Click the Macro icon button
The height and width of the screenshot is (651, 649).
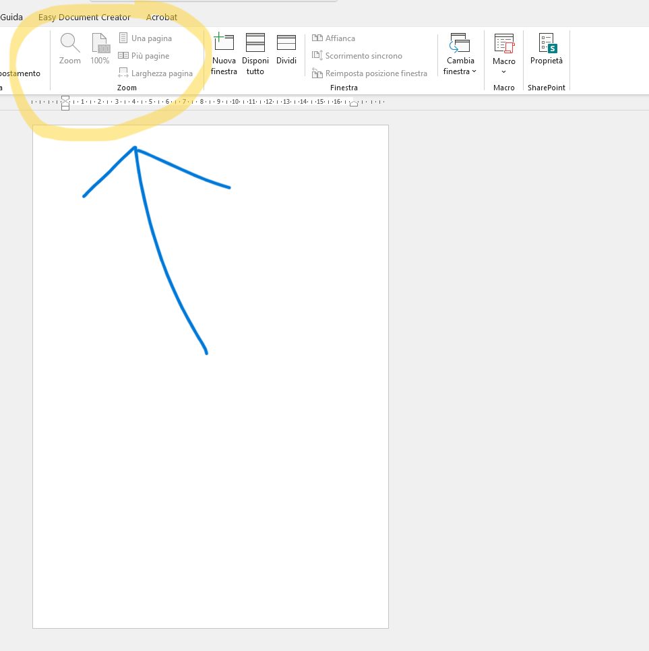click(x=504, y=44)
